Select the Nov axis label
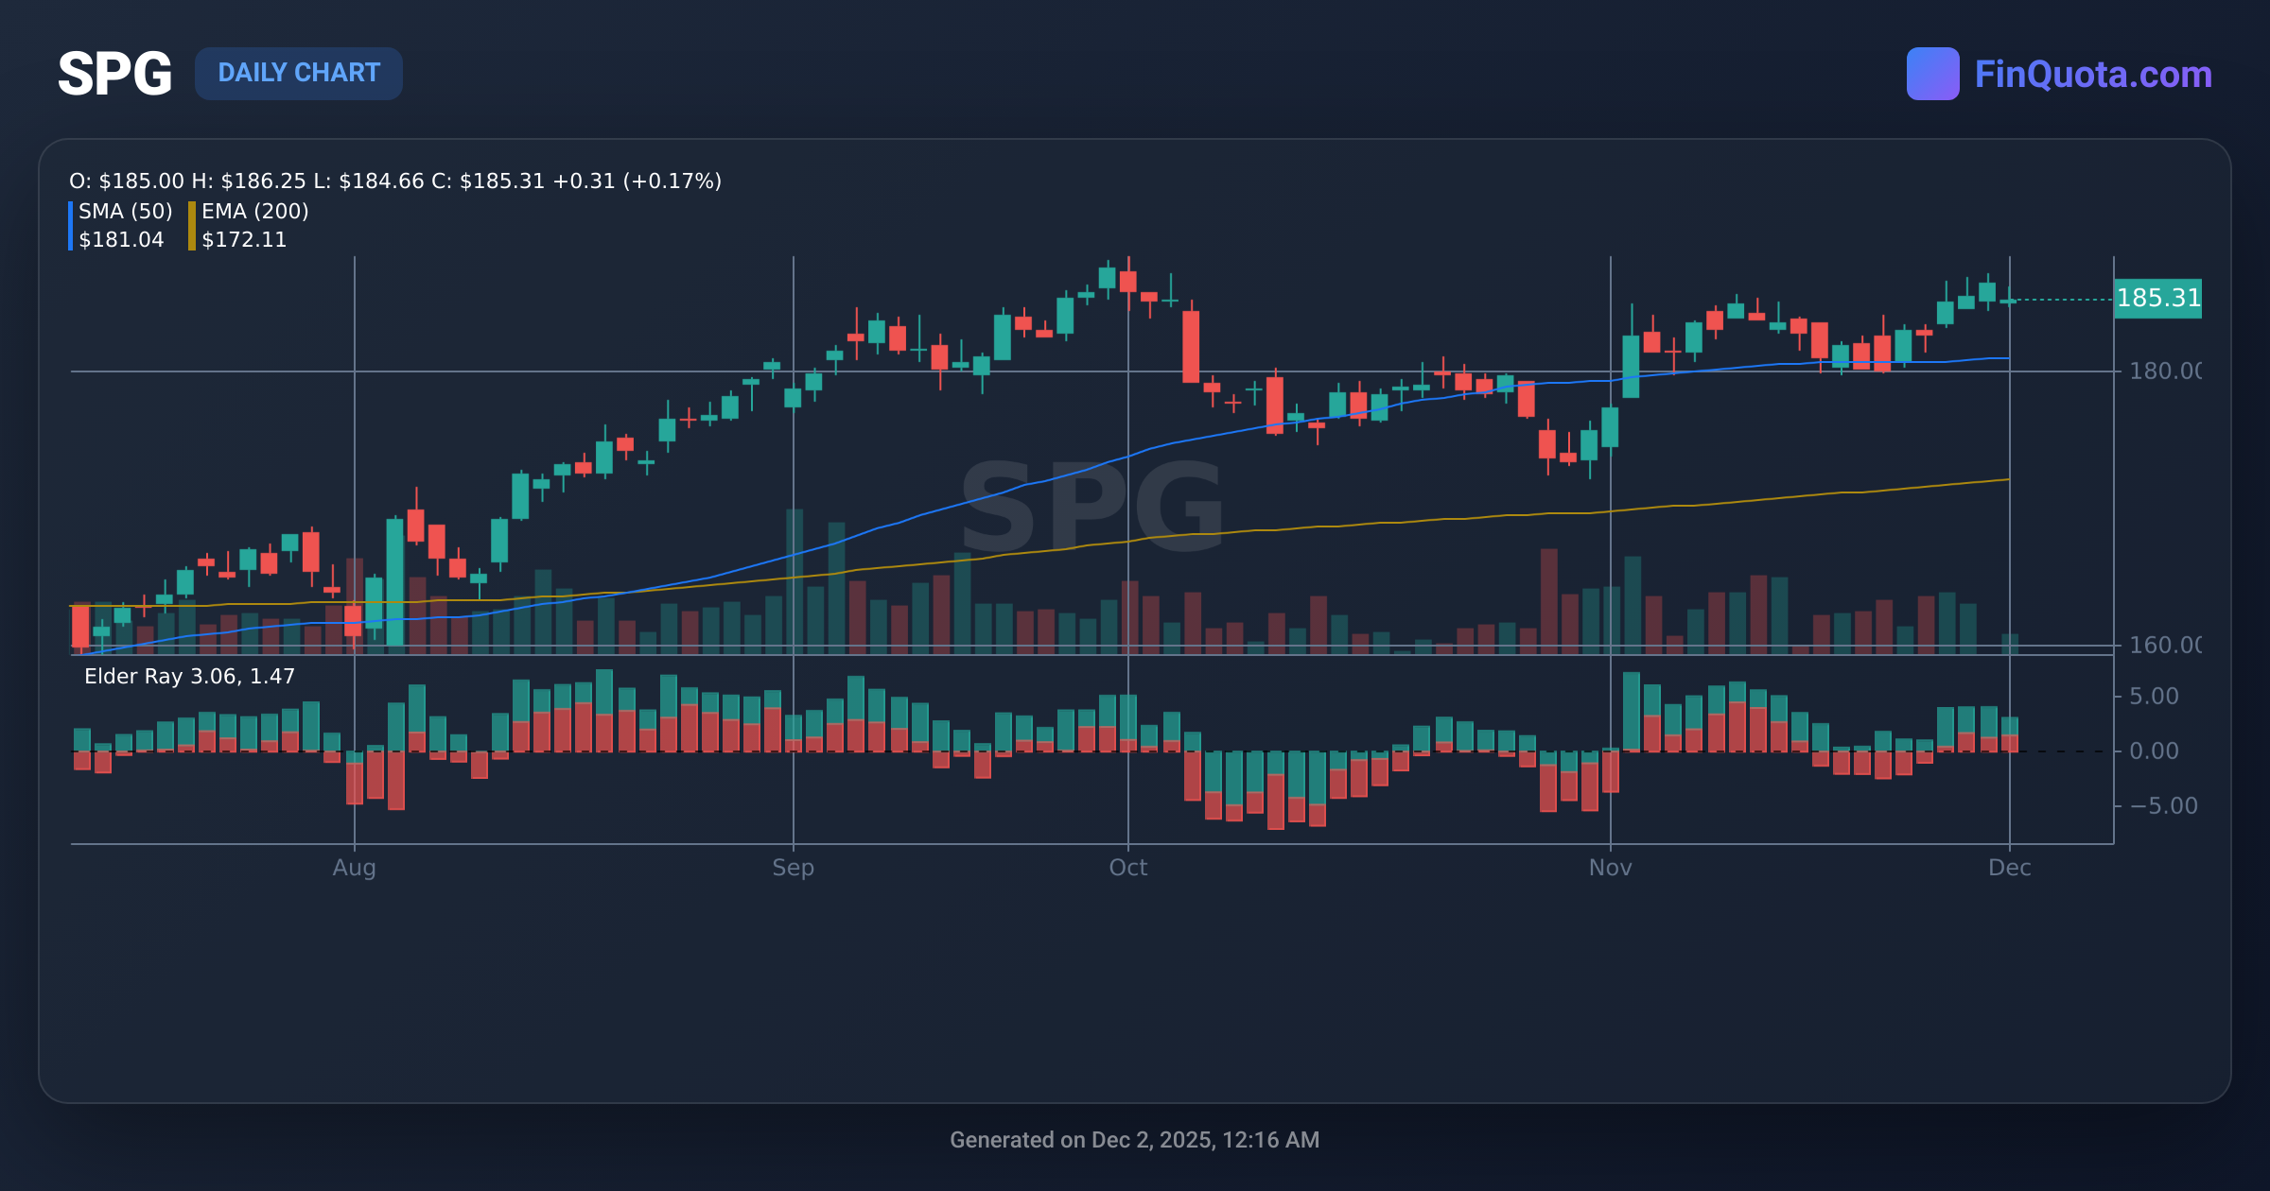2270x1191 pixels. click(1612, 868)
